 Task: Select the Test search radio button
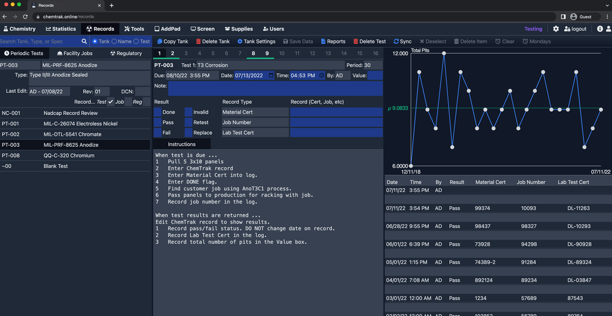136,42
